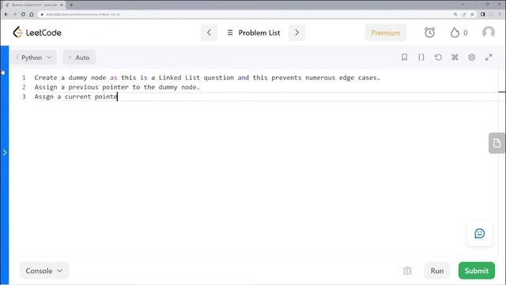The image size is (506, 285).
Task: Click the browser forward button
Action: (14, 14)
